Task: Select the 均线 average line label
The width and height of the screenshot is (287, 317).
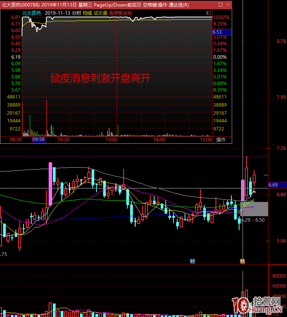Action: click(87, 13)
